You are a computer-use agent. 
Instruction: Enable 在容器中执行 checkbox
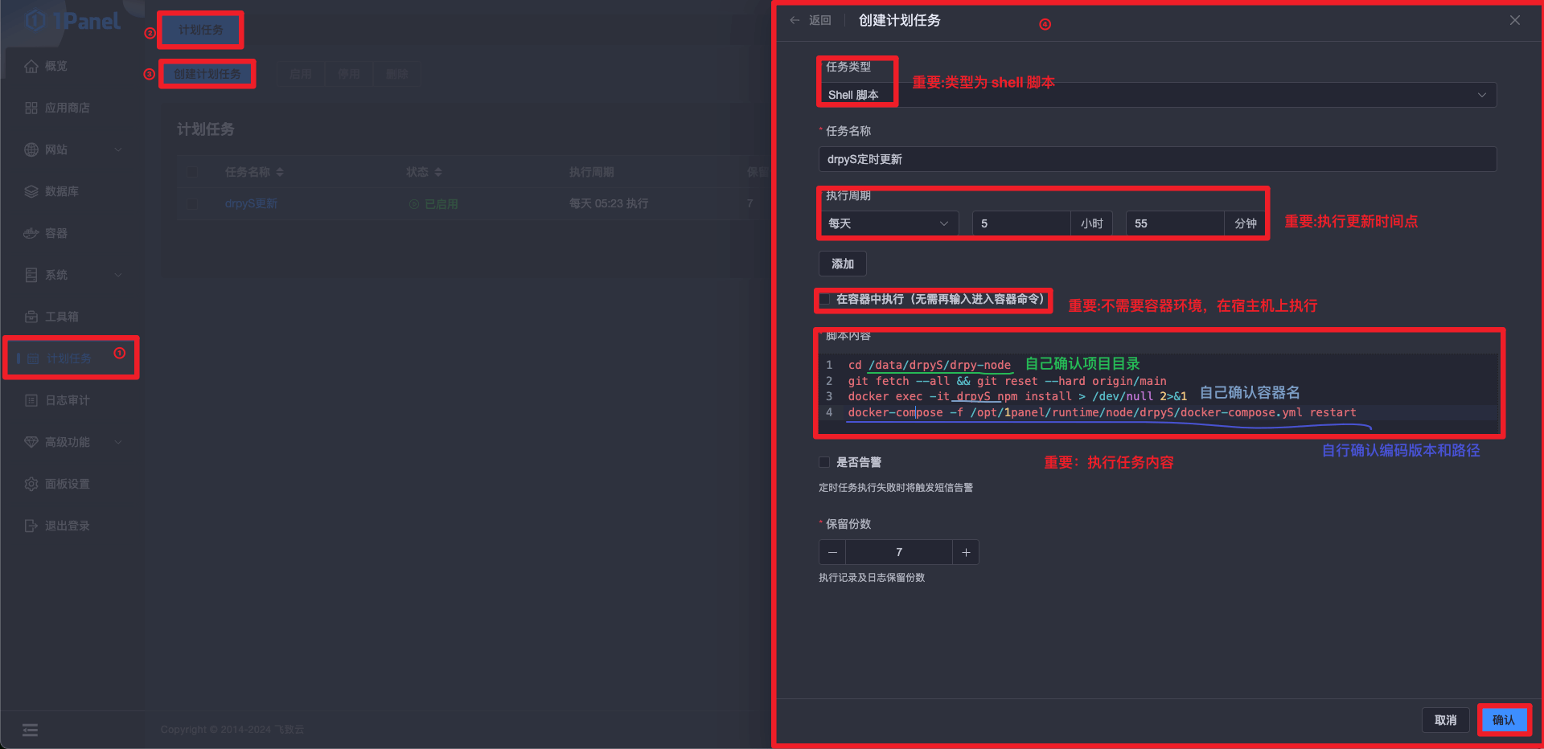pyautogui.click(x=824, y=299)
